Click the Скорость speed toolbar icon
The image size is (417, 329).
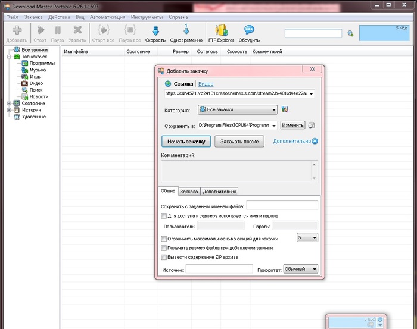click(x=155, y=30)
